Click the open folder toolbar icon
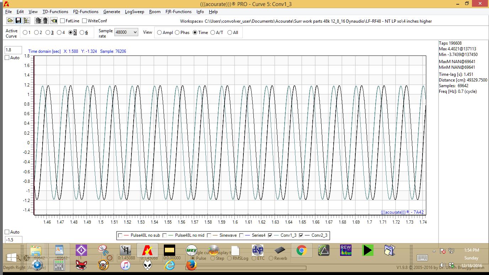The width and height of the screenshot is (489, 275). [10, 21]
